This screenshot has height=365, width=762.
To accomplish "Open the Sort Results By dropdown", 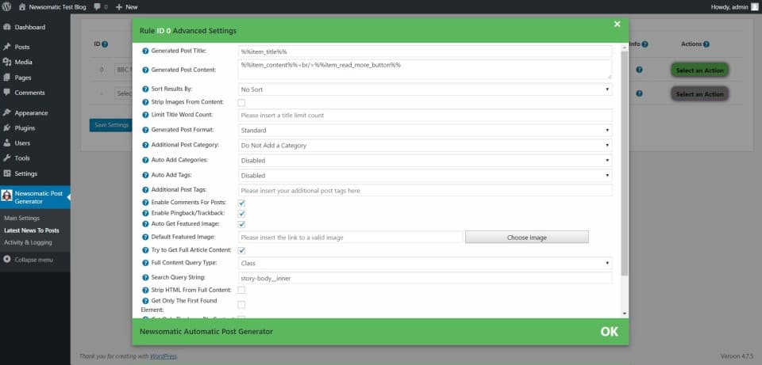I will (425, 89).
